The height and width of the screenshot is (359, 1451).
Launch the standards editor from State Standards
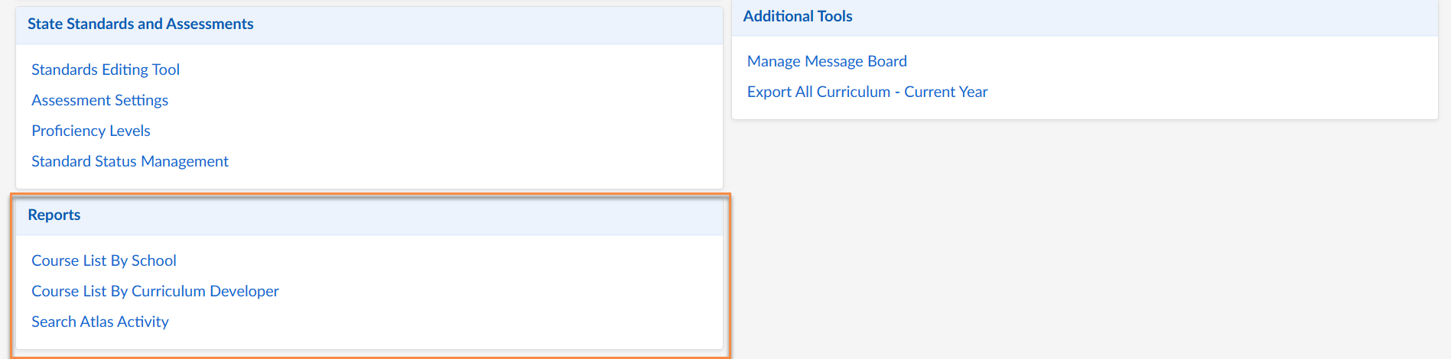click(x=106, y=70)
